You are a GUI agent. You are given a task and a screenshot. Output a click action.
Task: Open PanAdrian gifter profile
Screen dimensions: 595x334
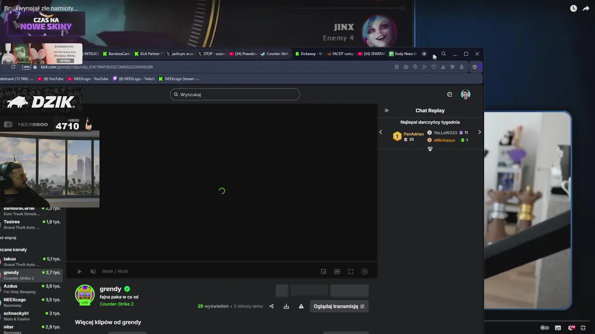[413, 134]
